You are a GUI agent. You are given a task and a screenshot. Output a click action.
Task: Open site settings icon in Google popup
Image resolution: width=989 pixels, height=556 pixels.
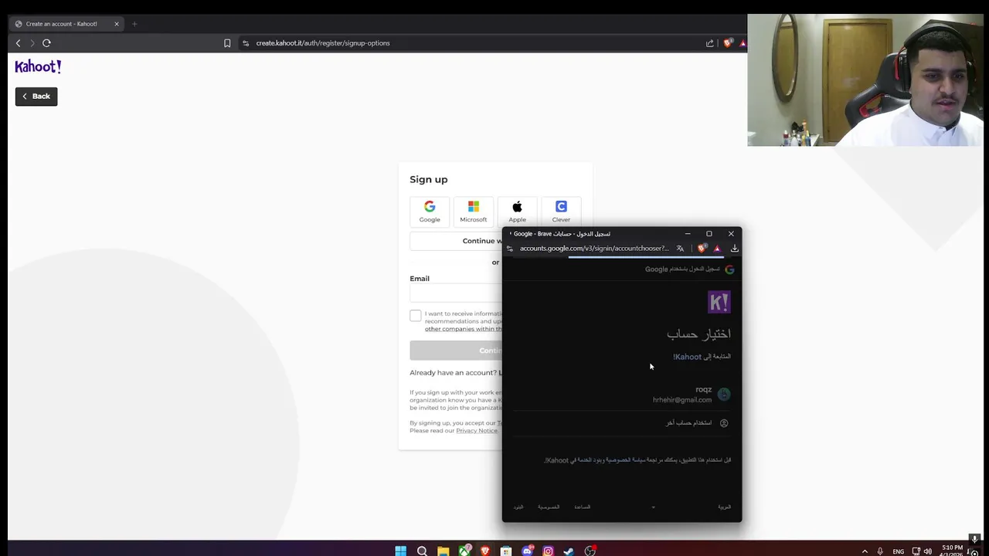click(510, 249)
